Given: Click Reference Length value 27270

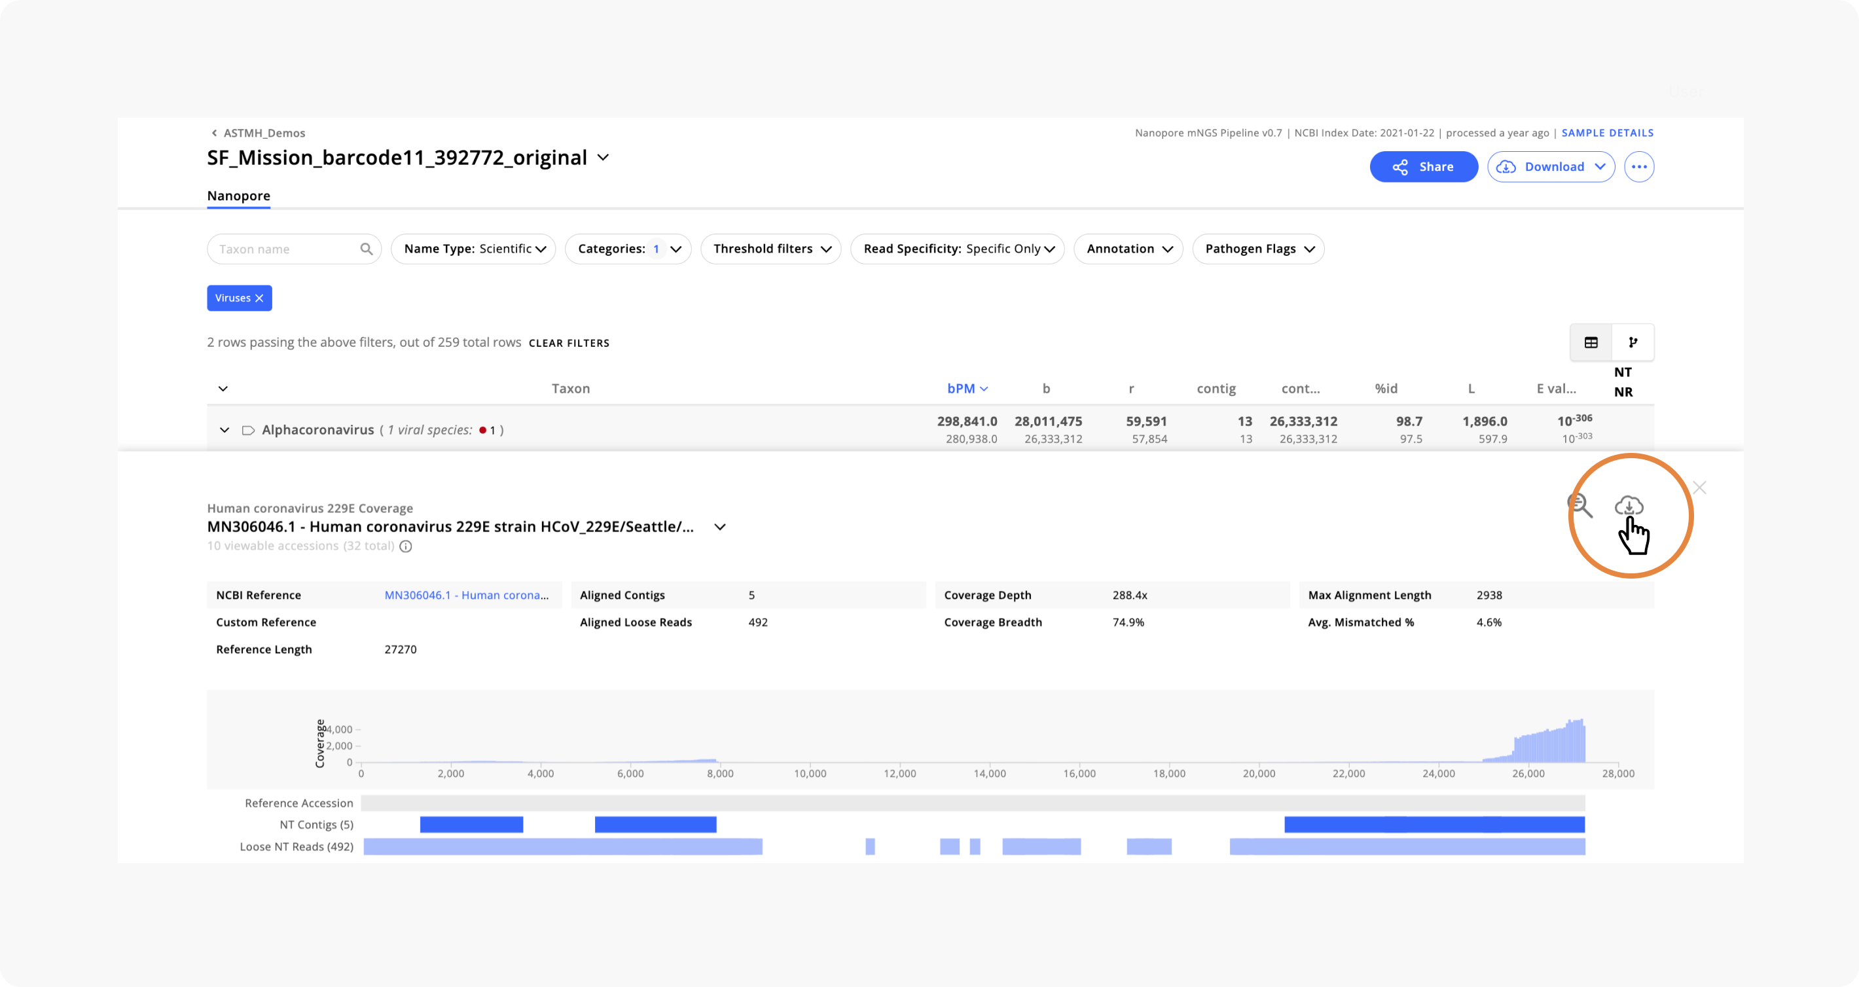Looking at the screenshot, I should tap(401, 649).
